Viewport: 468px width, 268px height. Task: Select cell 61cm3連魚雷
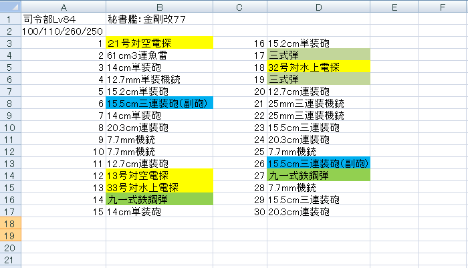click(159, 55)
